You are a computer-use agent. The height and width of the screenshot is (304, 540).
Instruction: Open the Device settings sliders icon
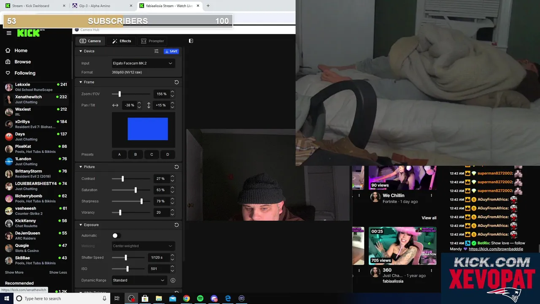tap(156, 51)
